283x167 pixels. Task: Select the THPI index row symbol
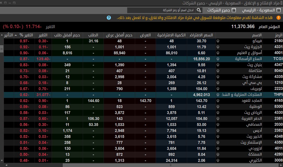[x=278, y=95]
